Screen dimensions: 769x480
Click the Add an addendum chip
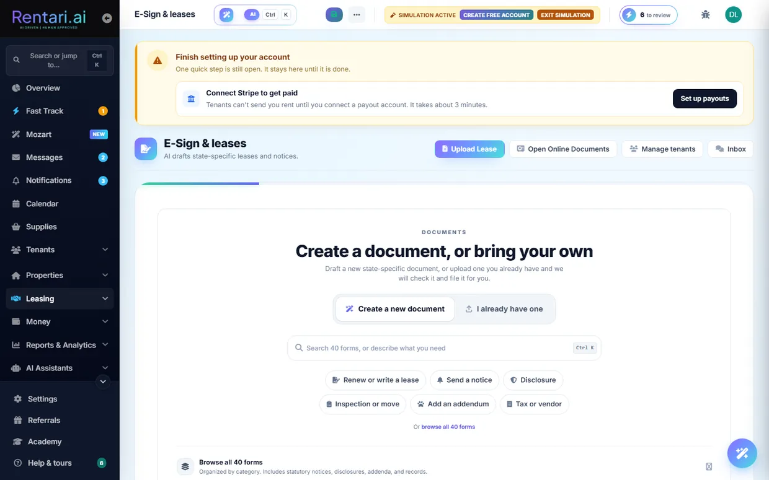pyautogui.click(x=453, y=404)
